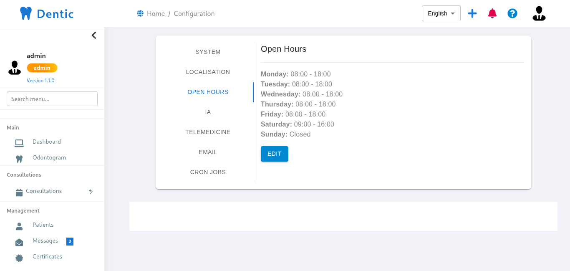570x271 pixels.
Task: Switch to the System tab
Action: (x=208, y=52)
